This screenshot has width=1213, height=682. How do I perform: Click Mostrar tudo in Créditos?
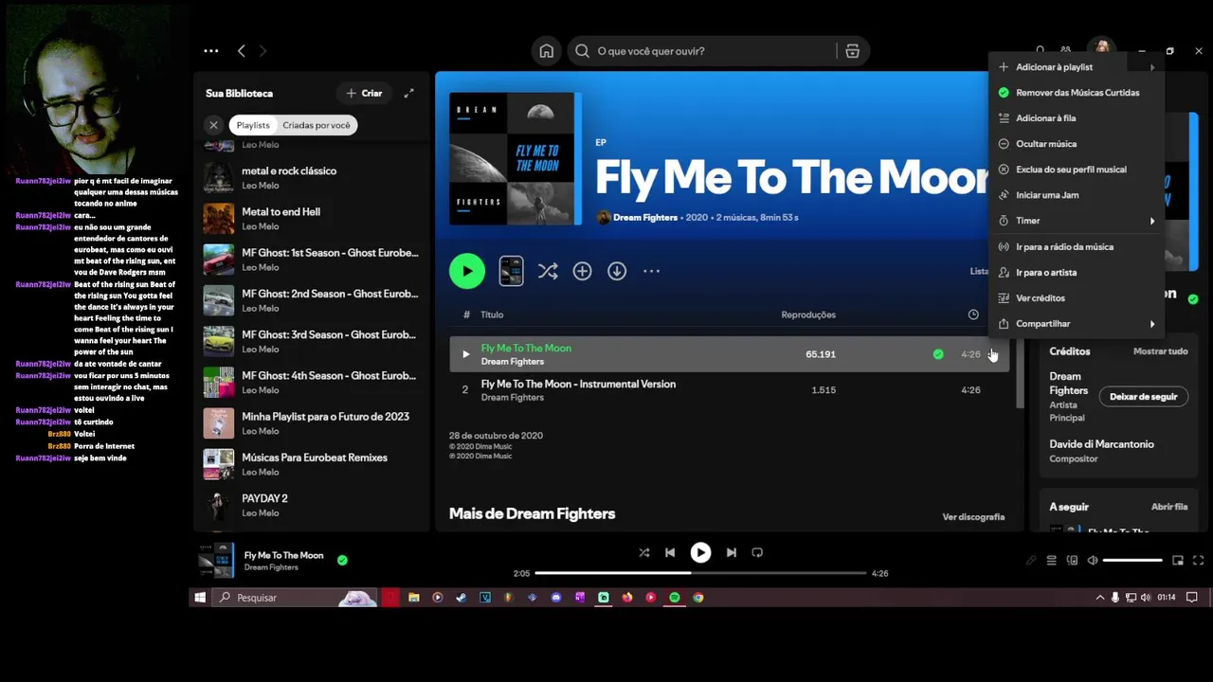point(1160,351)
